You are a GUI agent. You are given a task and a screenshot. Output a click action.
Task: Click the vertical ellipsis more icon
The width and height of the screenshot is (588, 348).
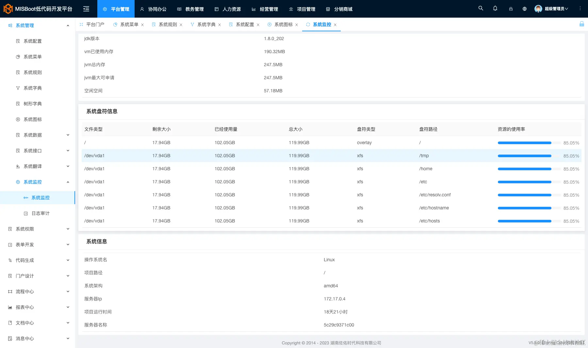(580, 8)
